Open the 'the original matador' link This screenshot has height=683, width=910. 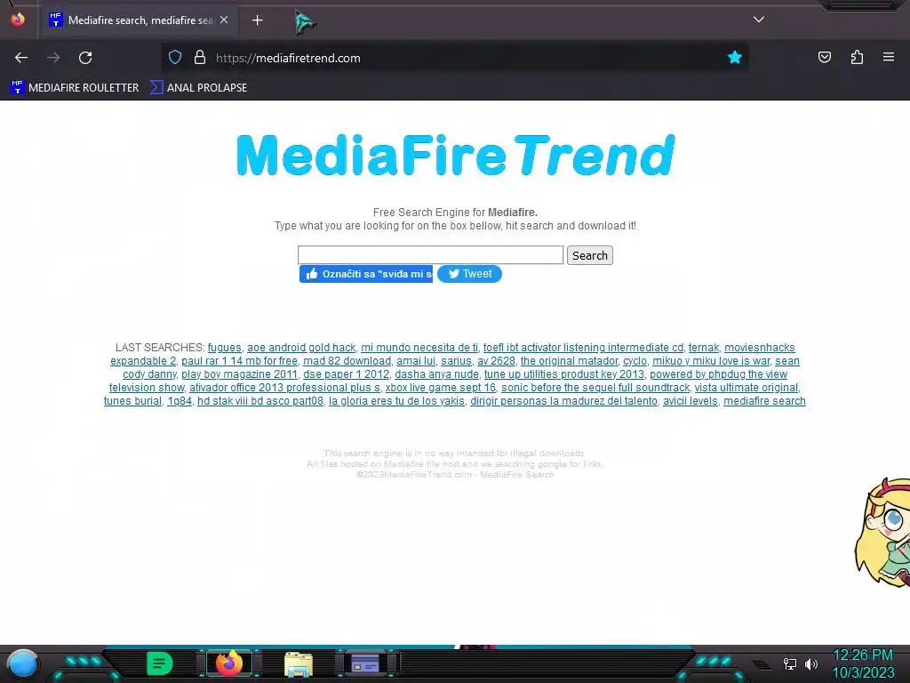569,361
